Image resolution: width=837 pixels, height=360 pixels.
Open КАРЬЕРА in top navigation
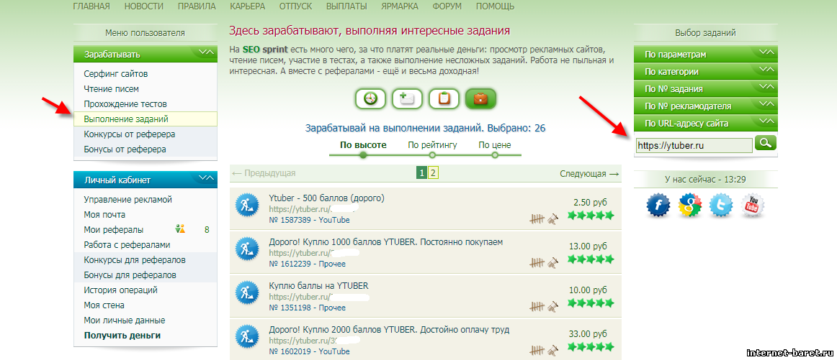(x=247, y=6)
